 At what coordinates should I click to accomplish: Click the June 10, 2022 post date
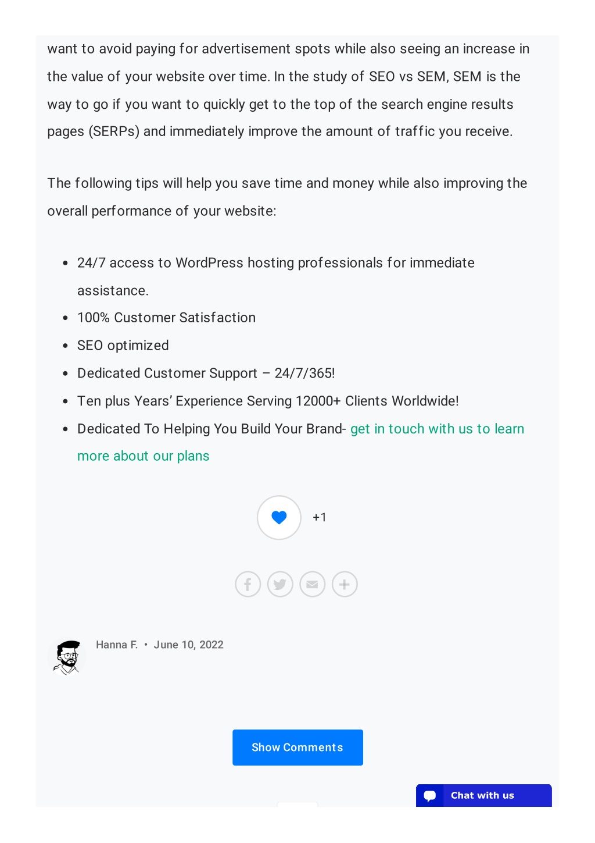[x=188, y=645]
